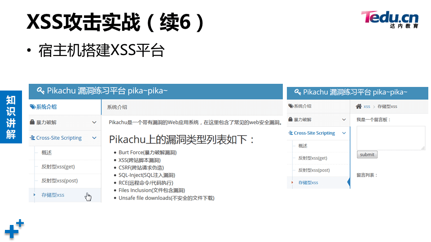The height and width of the screenshot is (242, 431).
Task: Click the 知识讲解 side tab
Action: point(11,117)
